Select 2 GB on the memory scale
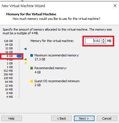 10,63
